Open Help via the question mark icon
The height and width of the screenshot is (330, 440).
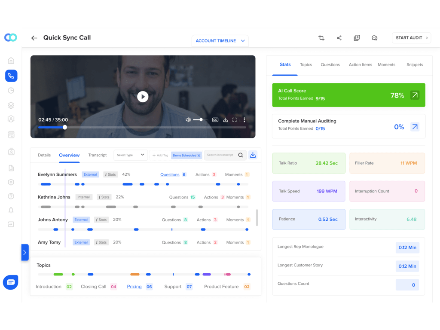(x=11, y=196)
